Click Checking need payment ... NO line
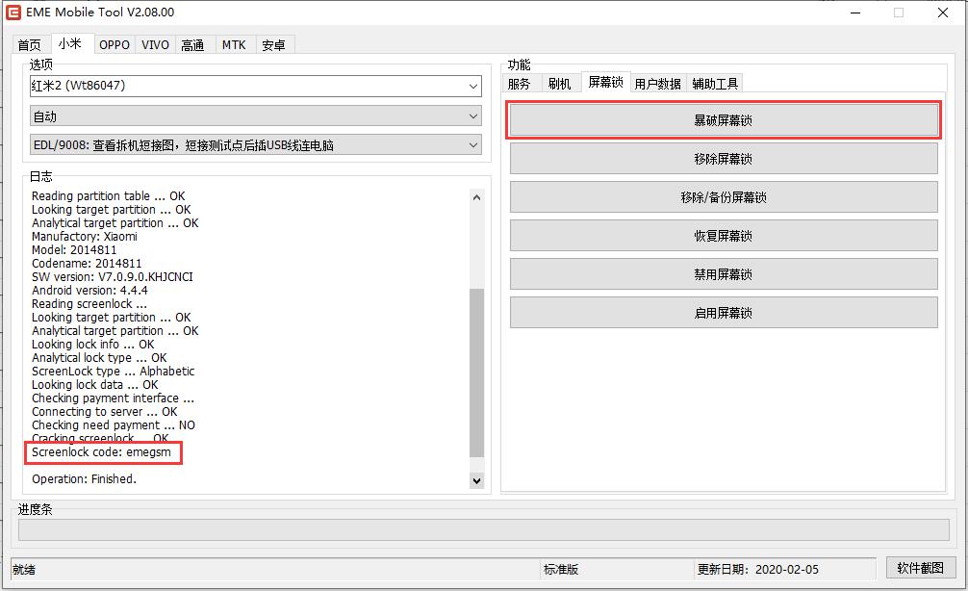Screen dimensions: 968x591 113,424
